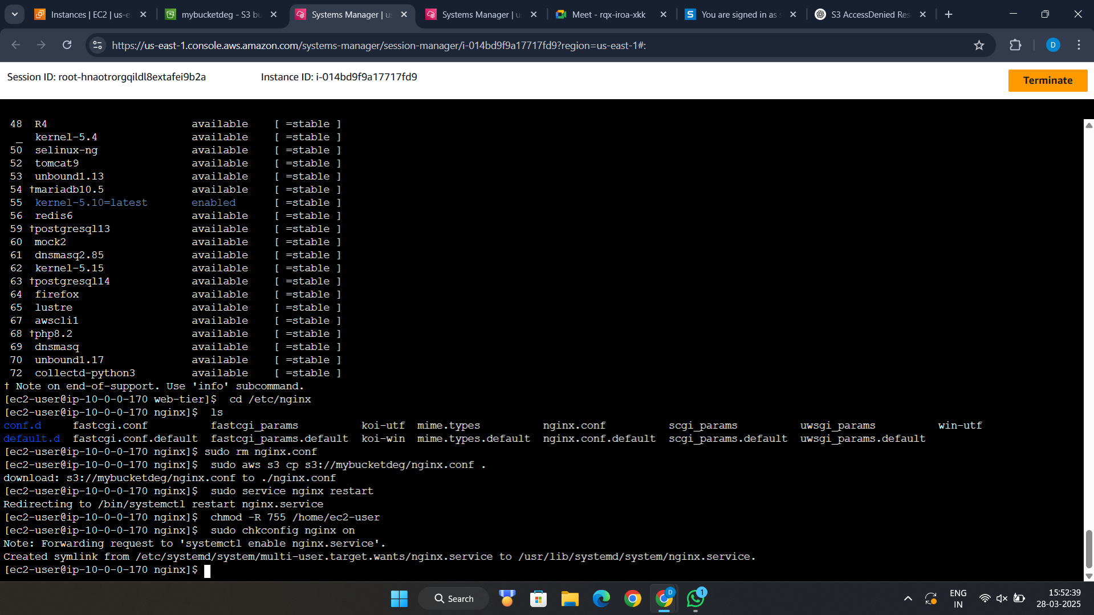
Task: Click the terminal scrollbar thumb
Action: click(x=1088, y=548)
